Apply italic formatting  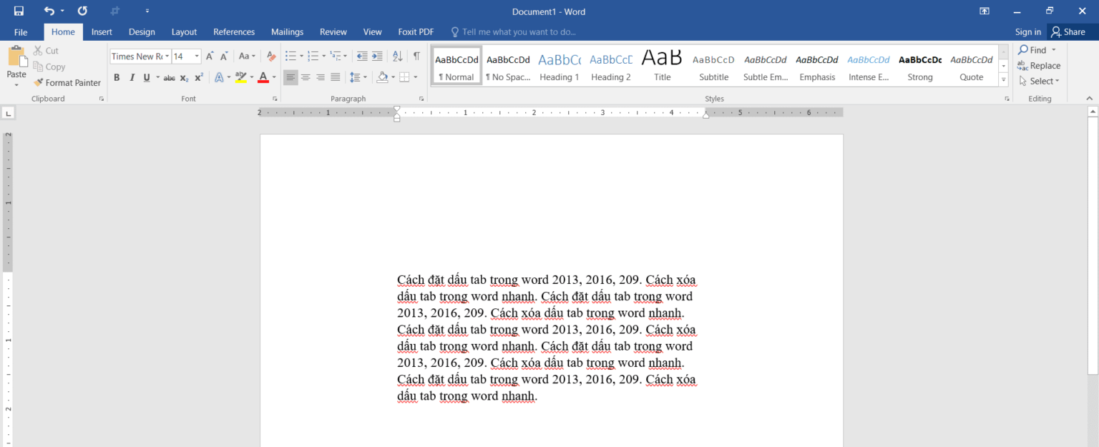[132, 77]
